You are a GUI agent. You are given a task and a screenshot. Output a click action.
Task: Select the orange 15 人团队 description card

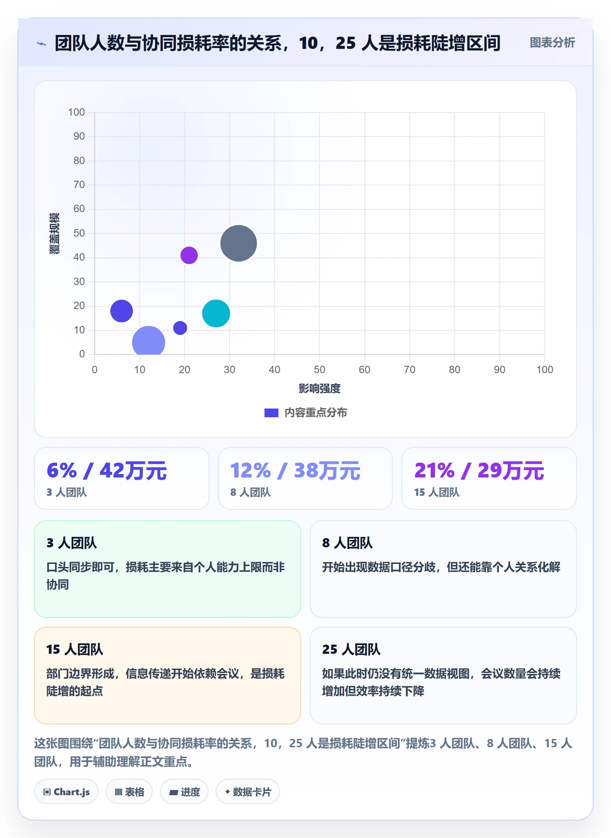(168, 676)
